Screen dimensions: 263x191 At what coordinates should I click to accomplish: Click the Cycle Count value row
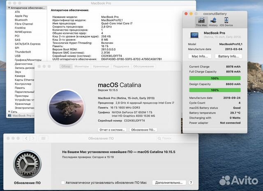(215, 103)
